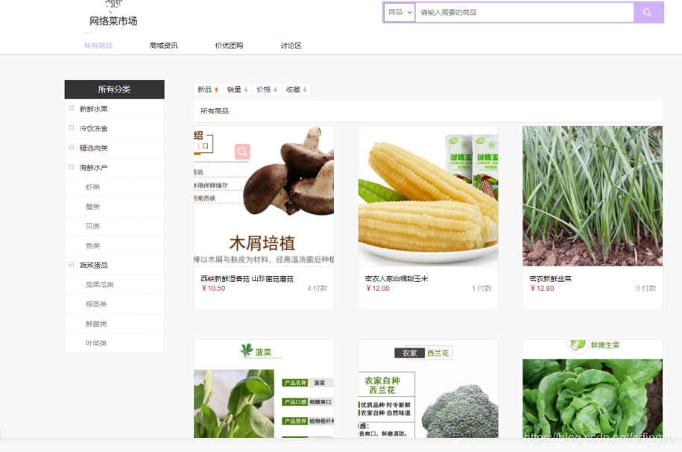Viewport: 682px width, 452px height.
Task: Open the 西峡新鲜湿香菇 product title
Action: click(x=247, y=279)
